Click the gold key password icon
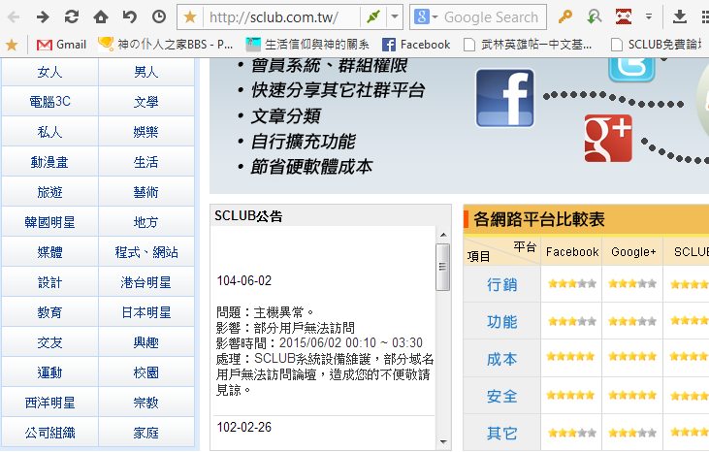This screenshot has height=452, width=709. tap(564, 16)
